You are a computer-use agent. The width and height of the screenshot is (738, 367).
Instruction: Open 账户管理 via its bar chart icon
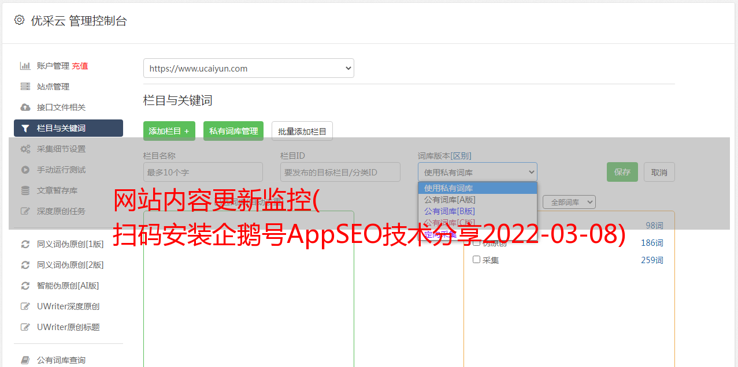point(25,66)
